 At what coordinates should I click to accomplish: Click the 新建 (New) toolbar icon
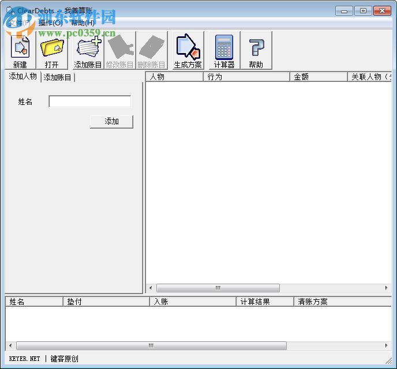tap(20, 50)
